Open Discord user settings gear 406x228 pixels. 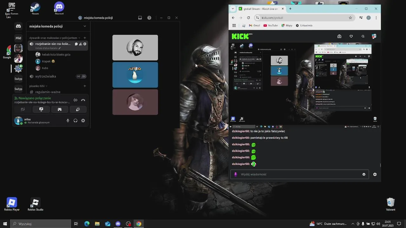point(83,121)
